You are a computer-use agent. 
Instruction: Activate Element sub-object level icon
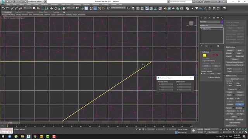click(217, 55)
